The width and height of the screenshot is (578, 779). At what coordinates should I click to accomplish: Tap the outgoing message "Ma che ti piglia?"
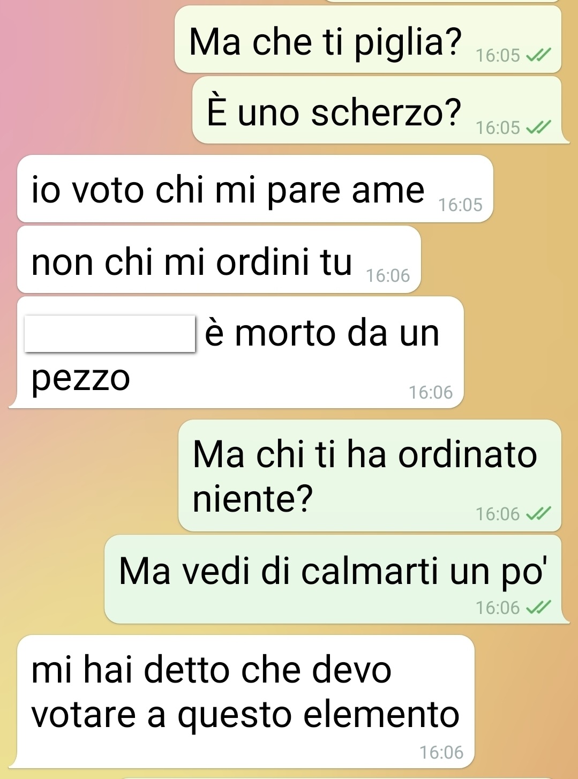tap(368, 39)
